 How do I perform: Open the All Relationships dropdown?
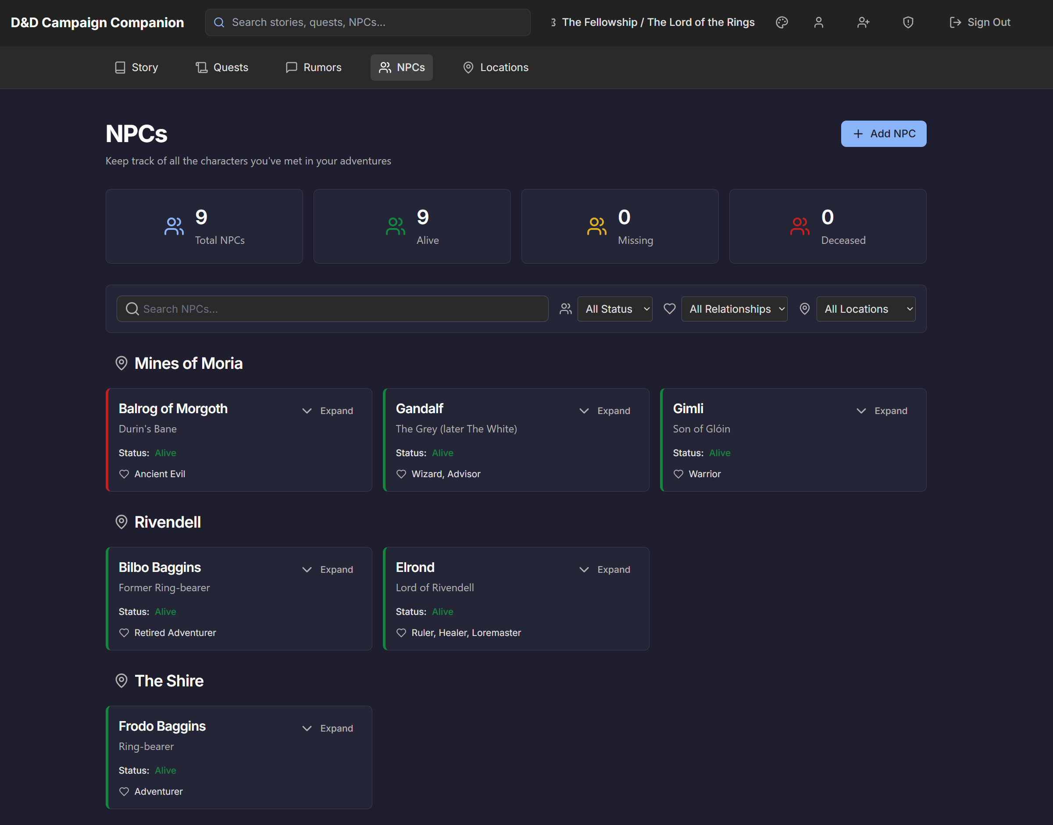click(734, 309)
